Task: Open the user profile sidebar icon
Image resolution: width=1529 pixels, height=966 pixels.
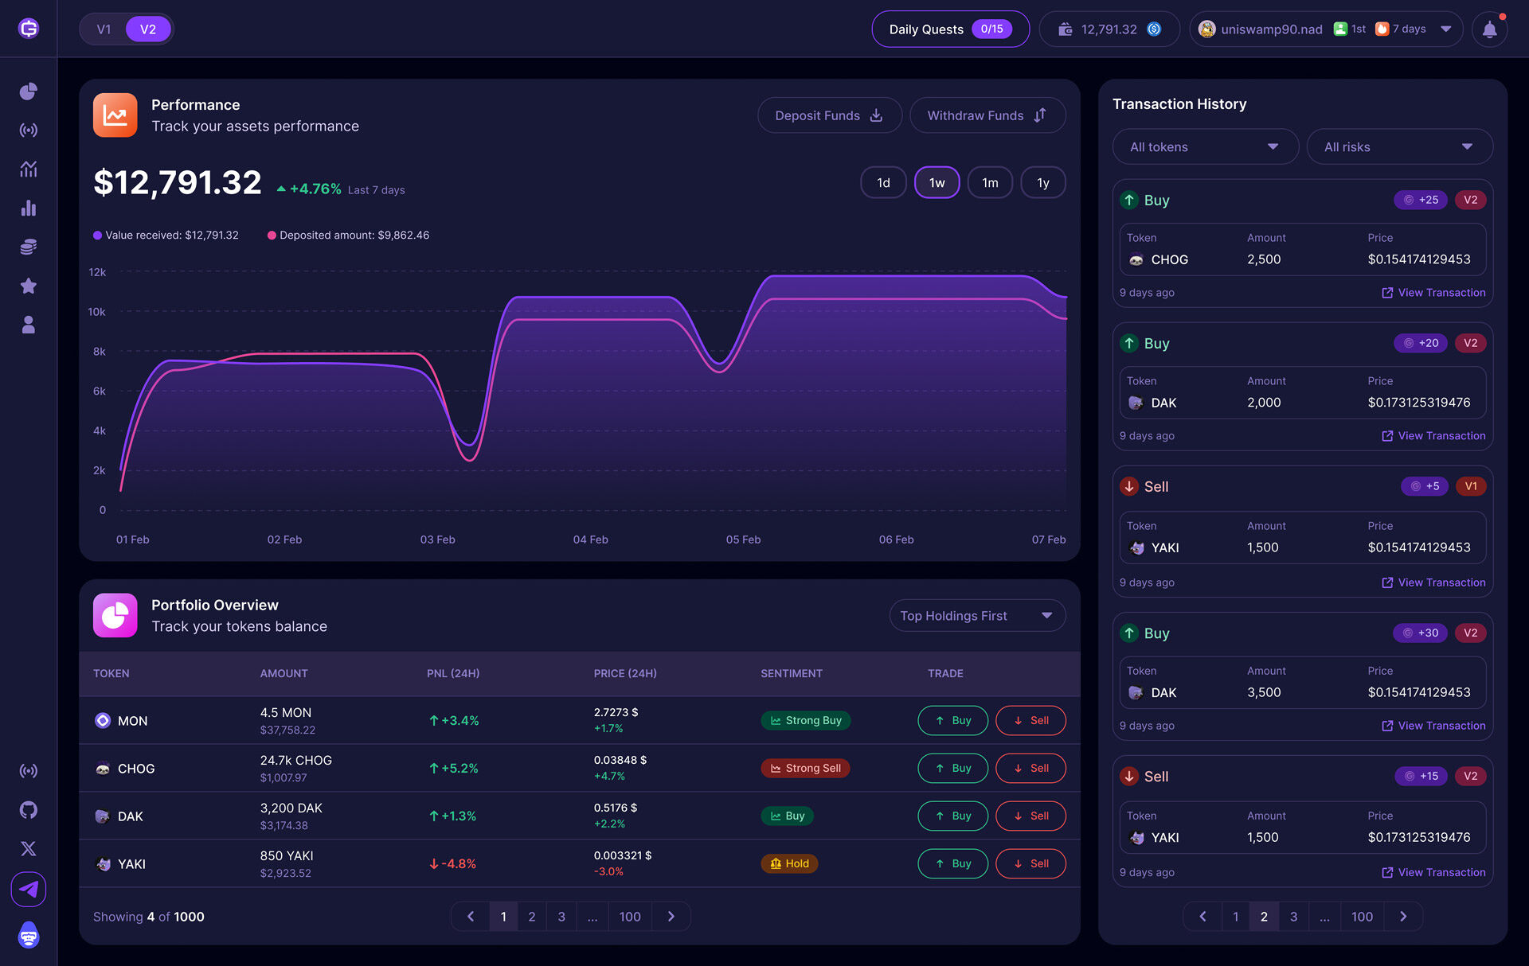Action: click(x=29, y=325)
